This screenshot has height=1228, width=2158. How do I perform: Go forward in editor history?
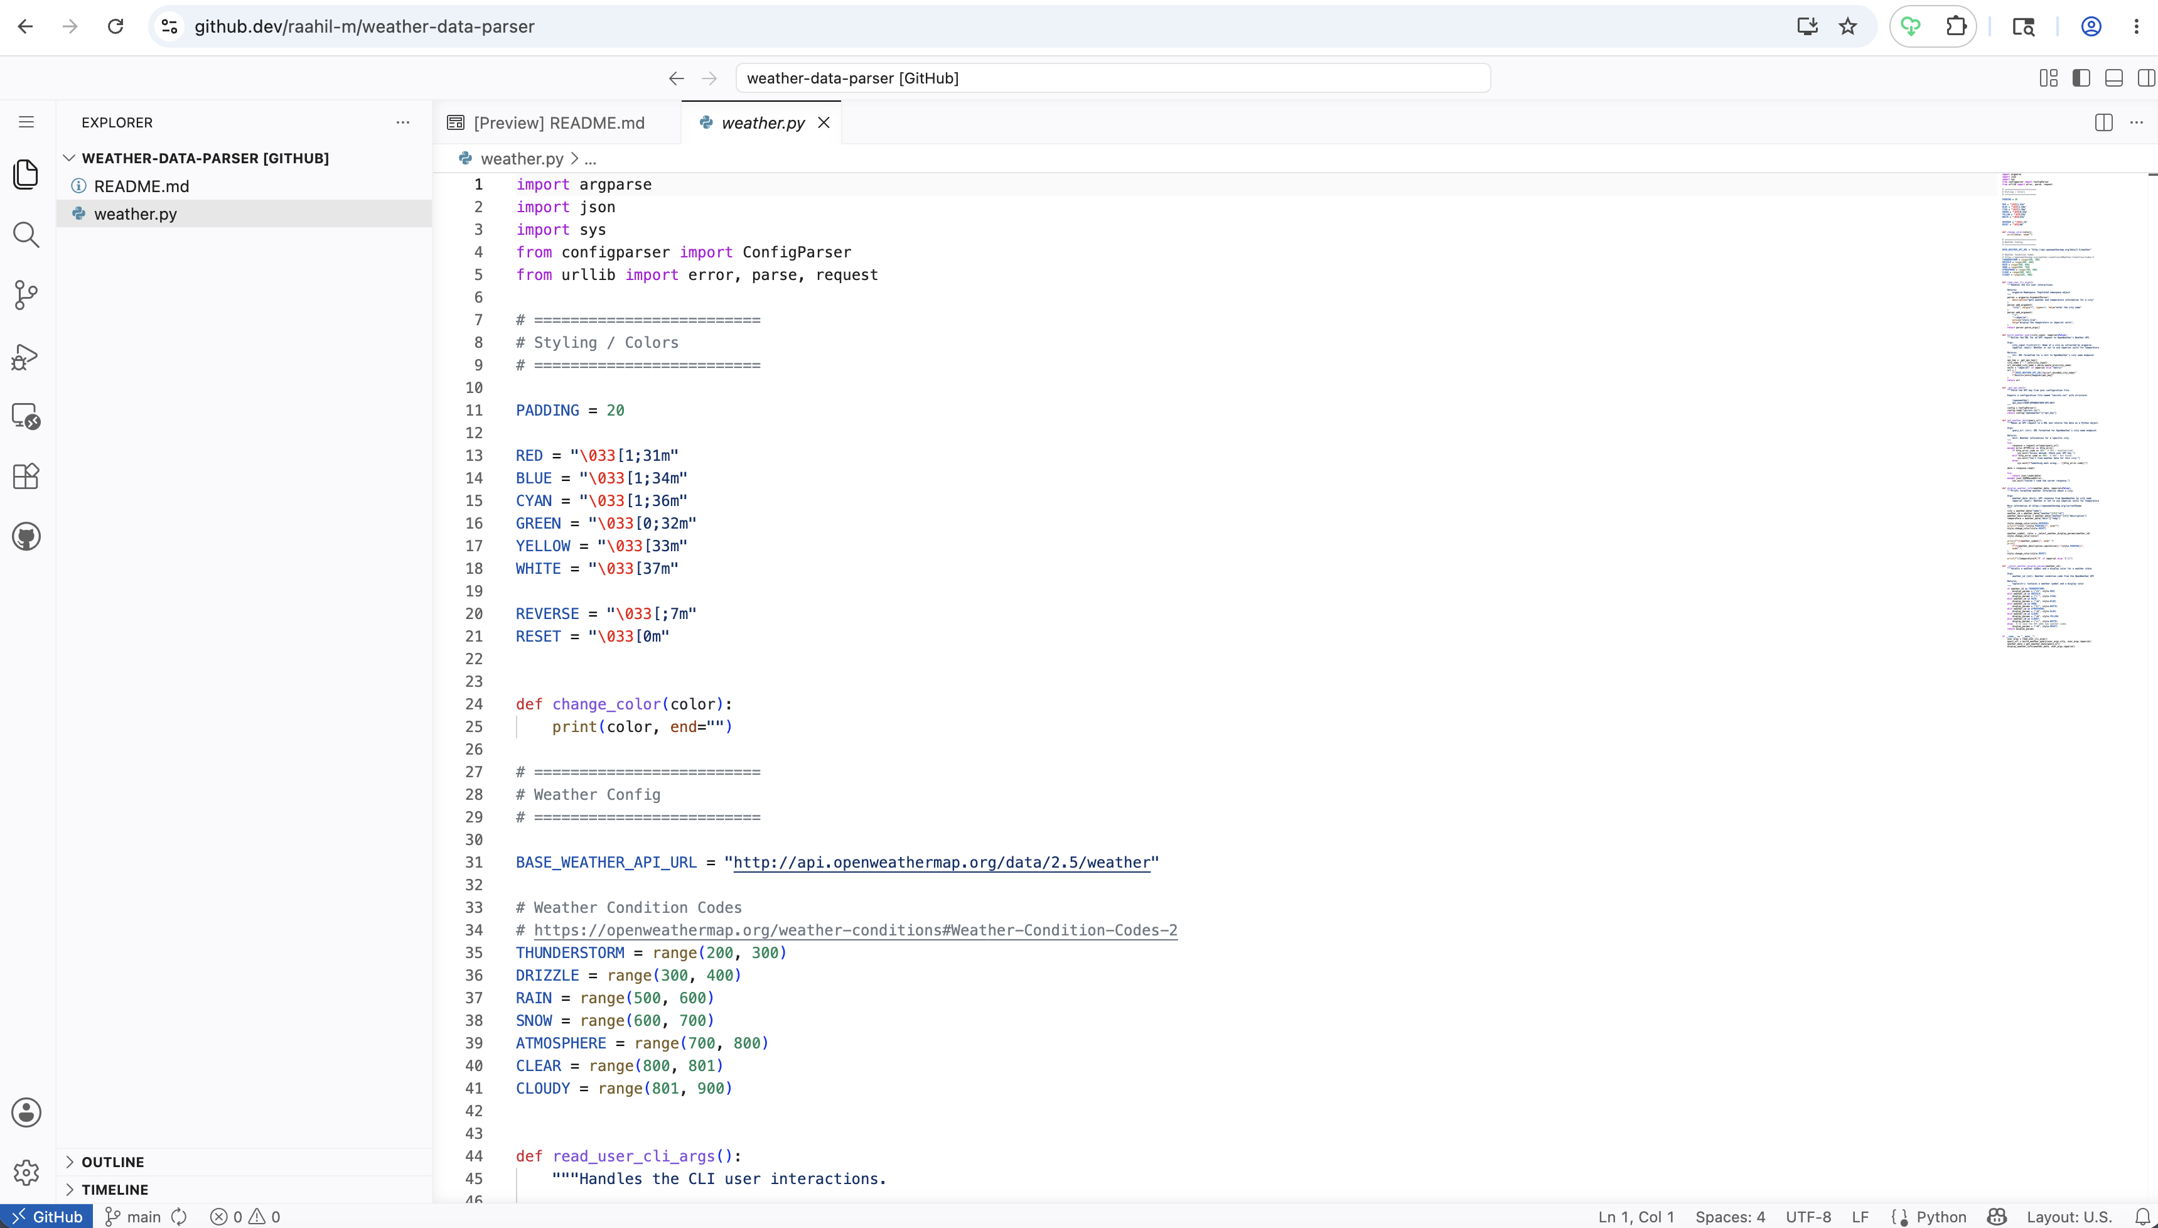710,78
